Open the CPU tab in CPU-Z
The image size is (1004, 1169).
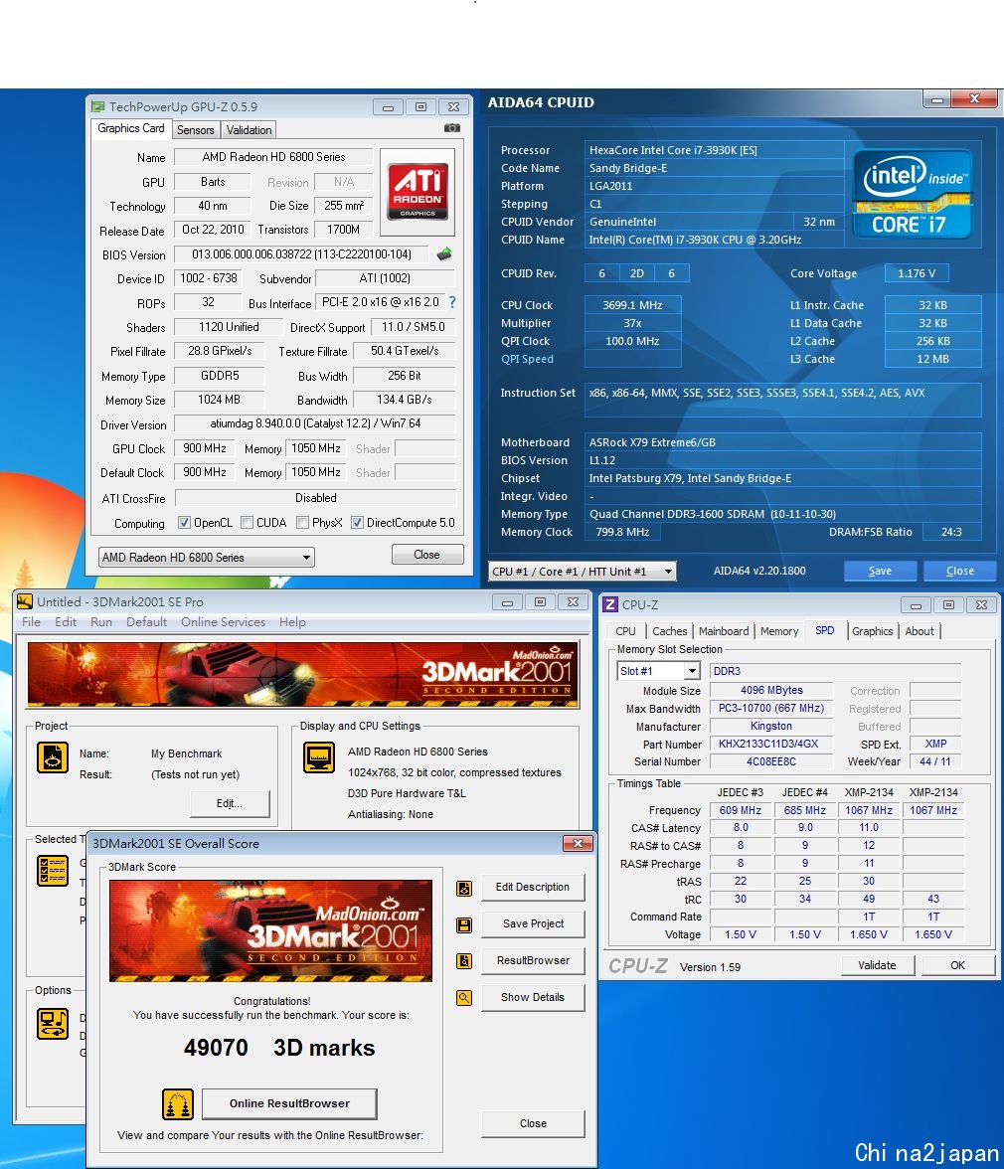tap(625, 630)
